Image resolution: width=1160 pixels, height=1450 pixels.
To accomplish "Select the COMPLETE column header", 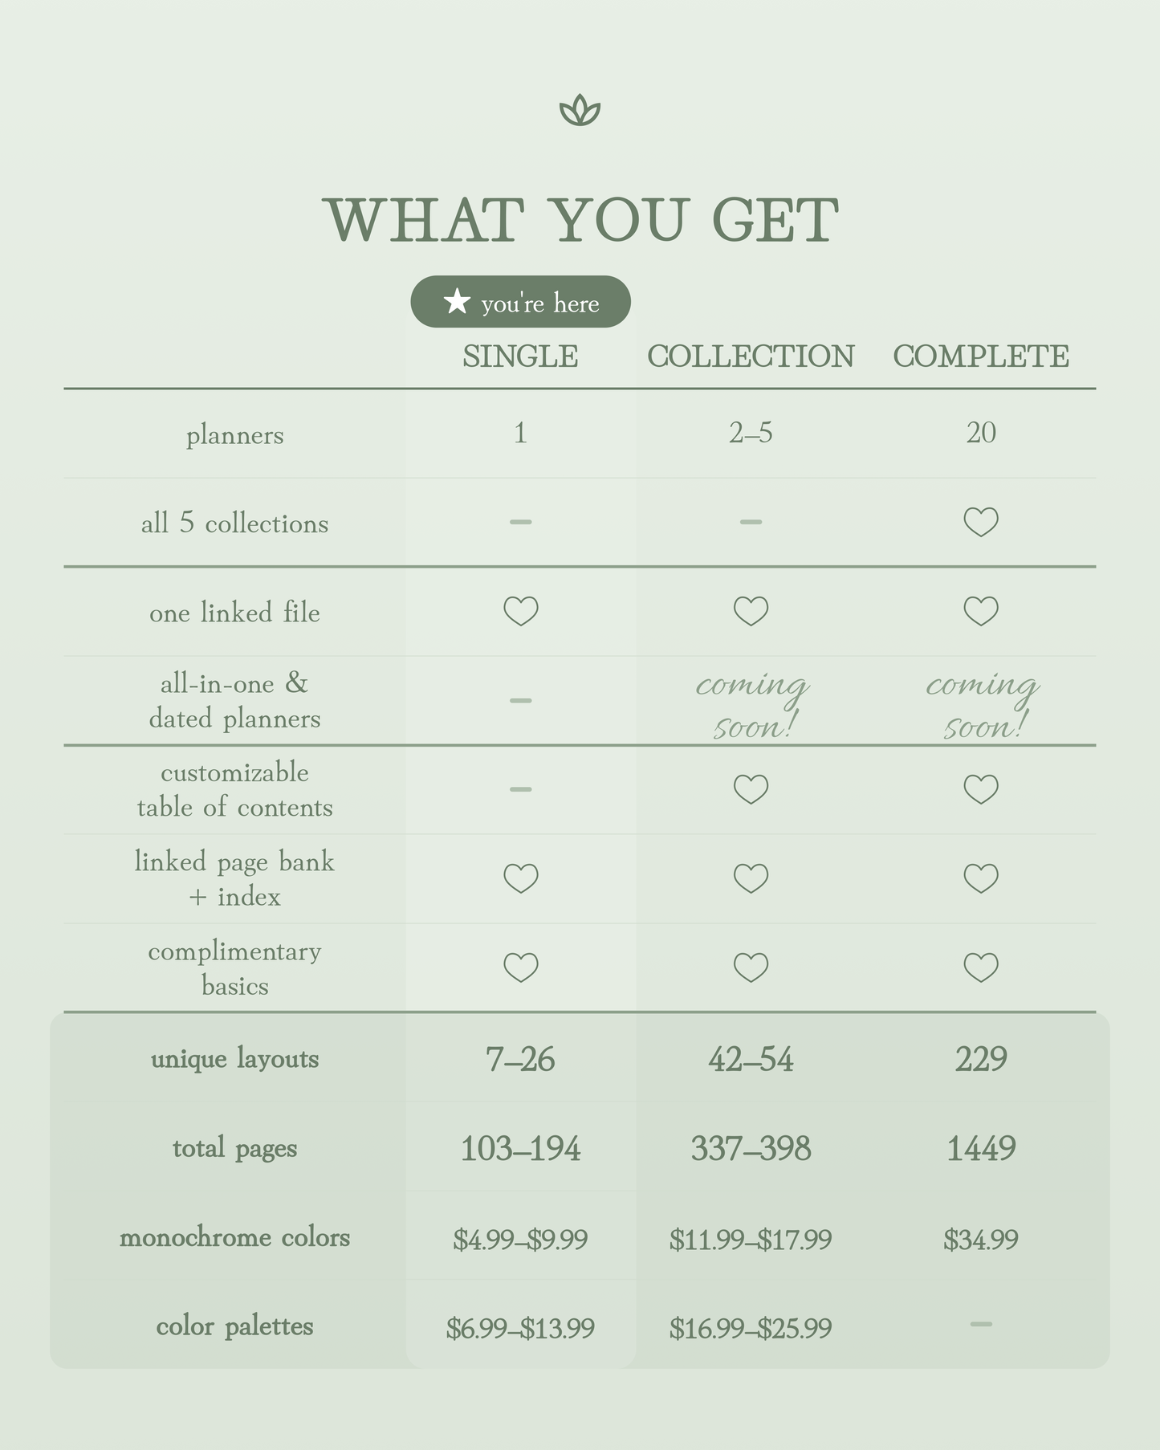I will point(981,356).
